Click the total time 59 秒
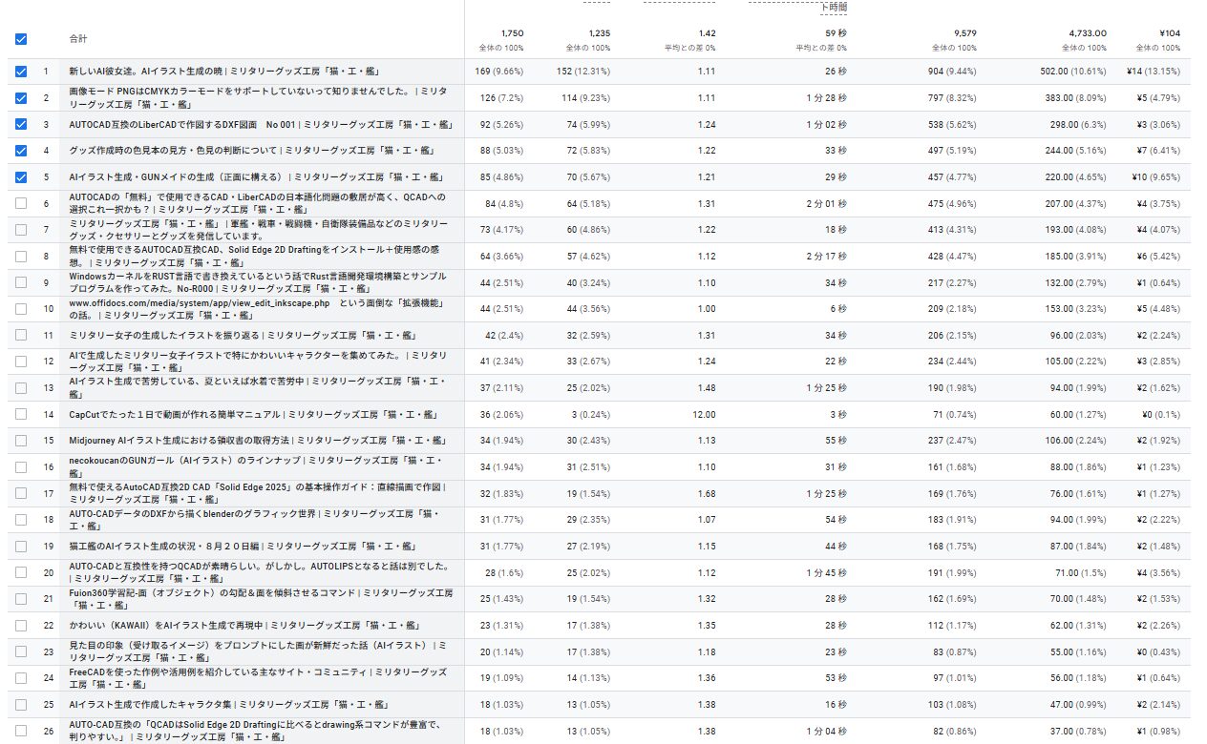The height and width of the screenshot is (744, 1207). (x=836, y=32)
